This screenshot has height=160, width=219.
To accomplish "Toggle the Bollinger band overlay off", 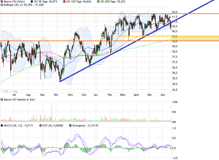I will pos(2,5).
